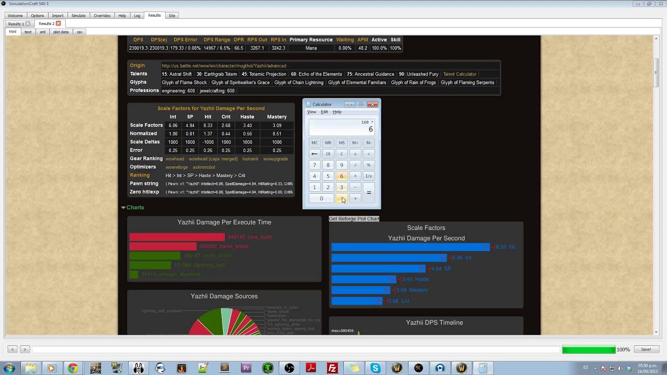667x375 pixels.
Task: Click the multiply button in Calculator
Action: pyautogui.click(x=355, y=176)
